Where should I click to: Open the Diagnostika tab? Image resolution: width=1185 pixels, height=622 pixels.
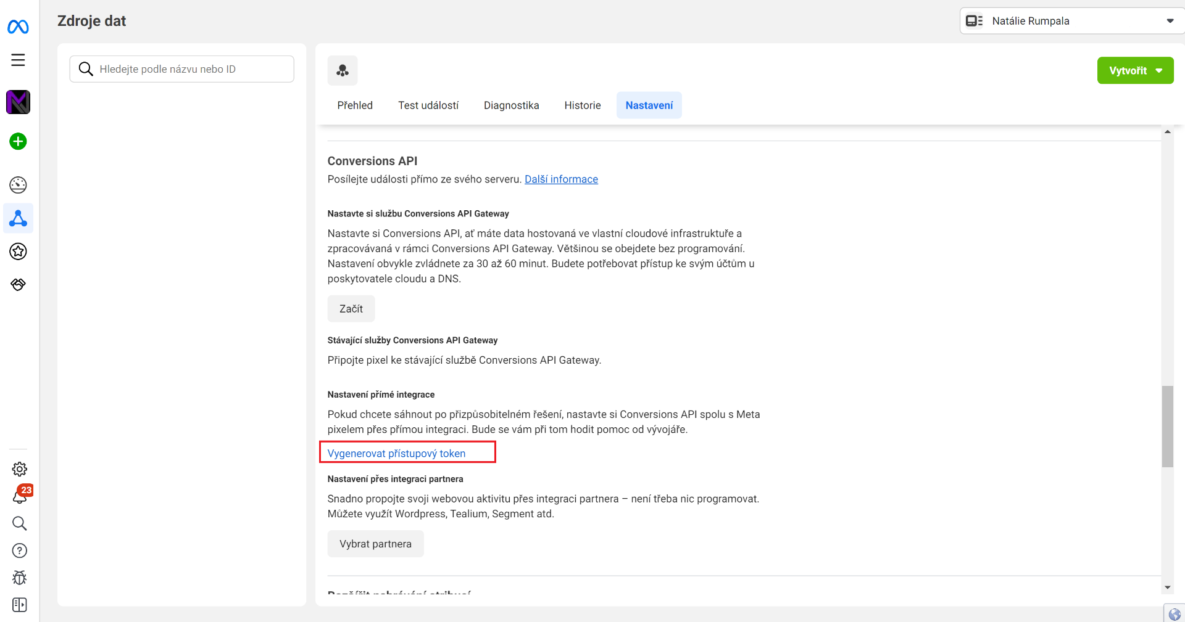(511, 105)
